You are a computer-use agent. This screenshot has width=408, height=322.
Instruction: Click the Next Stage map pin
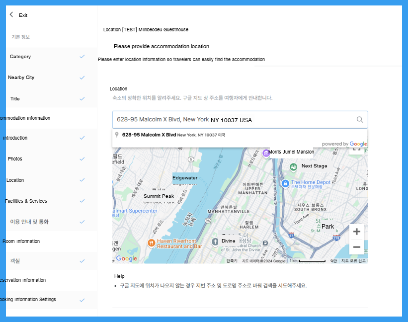pos(293,167)
